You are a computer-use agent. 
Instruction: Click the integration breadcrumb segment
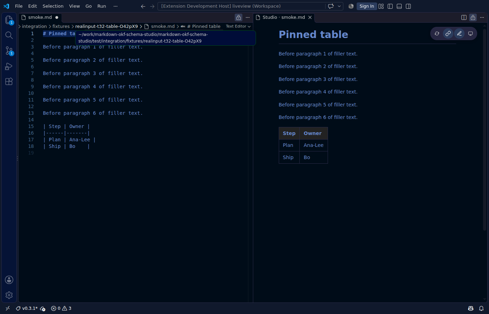(34, 26)
